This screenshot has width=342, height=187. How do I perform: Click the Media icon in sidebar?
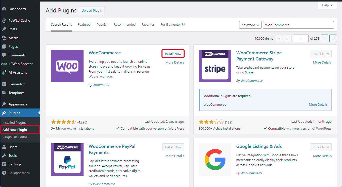pyautogui.click(x=4, y=38)
